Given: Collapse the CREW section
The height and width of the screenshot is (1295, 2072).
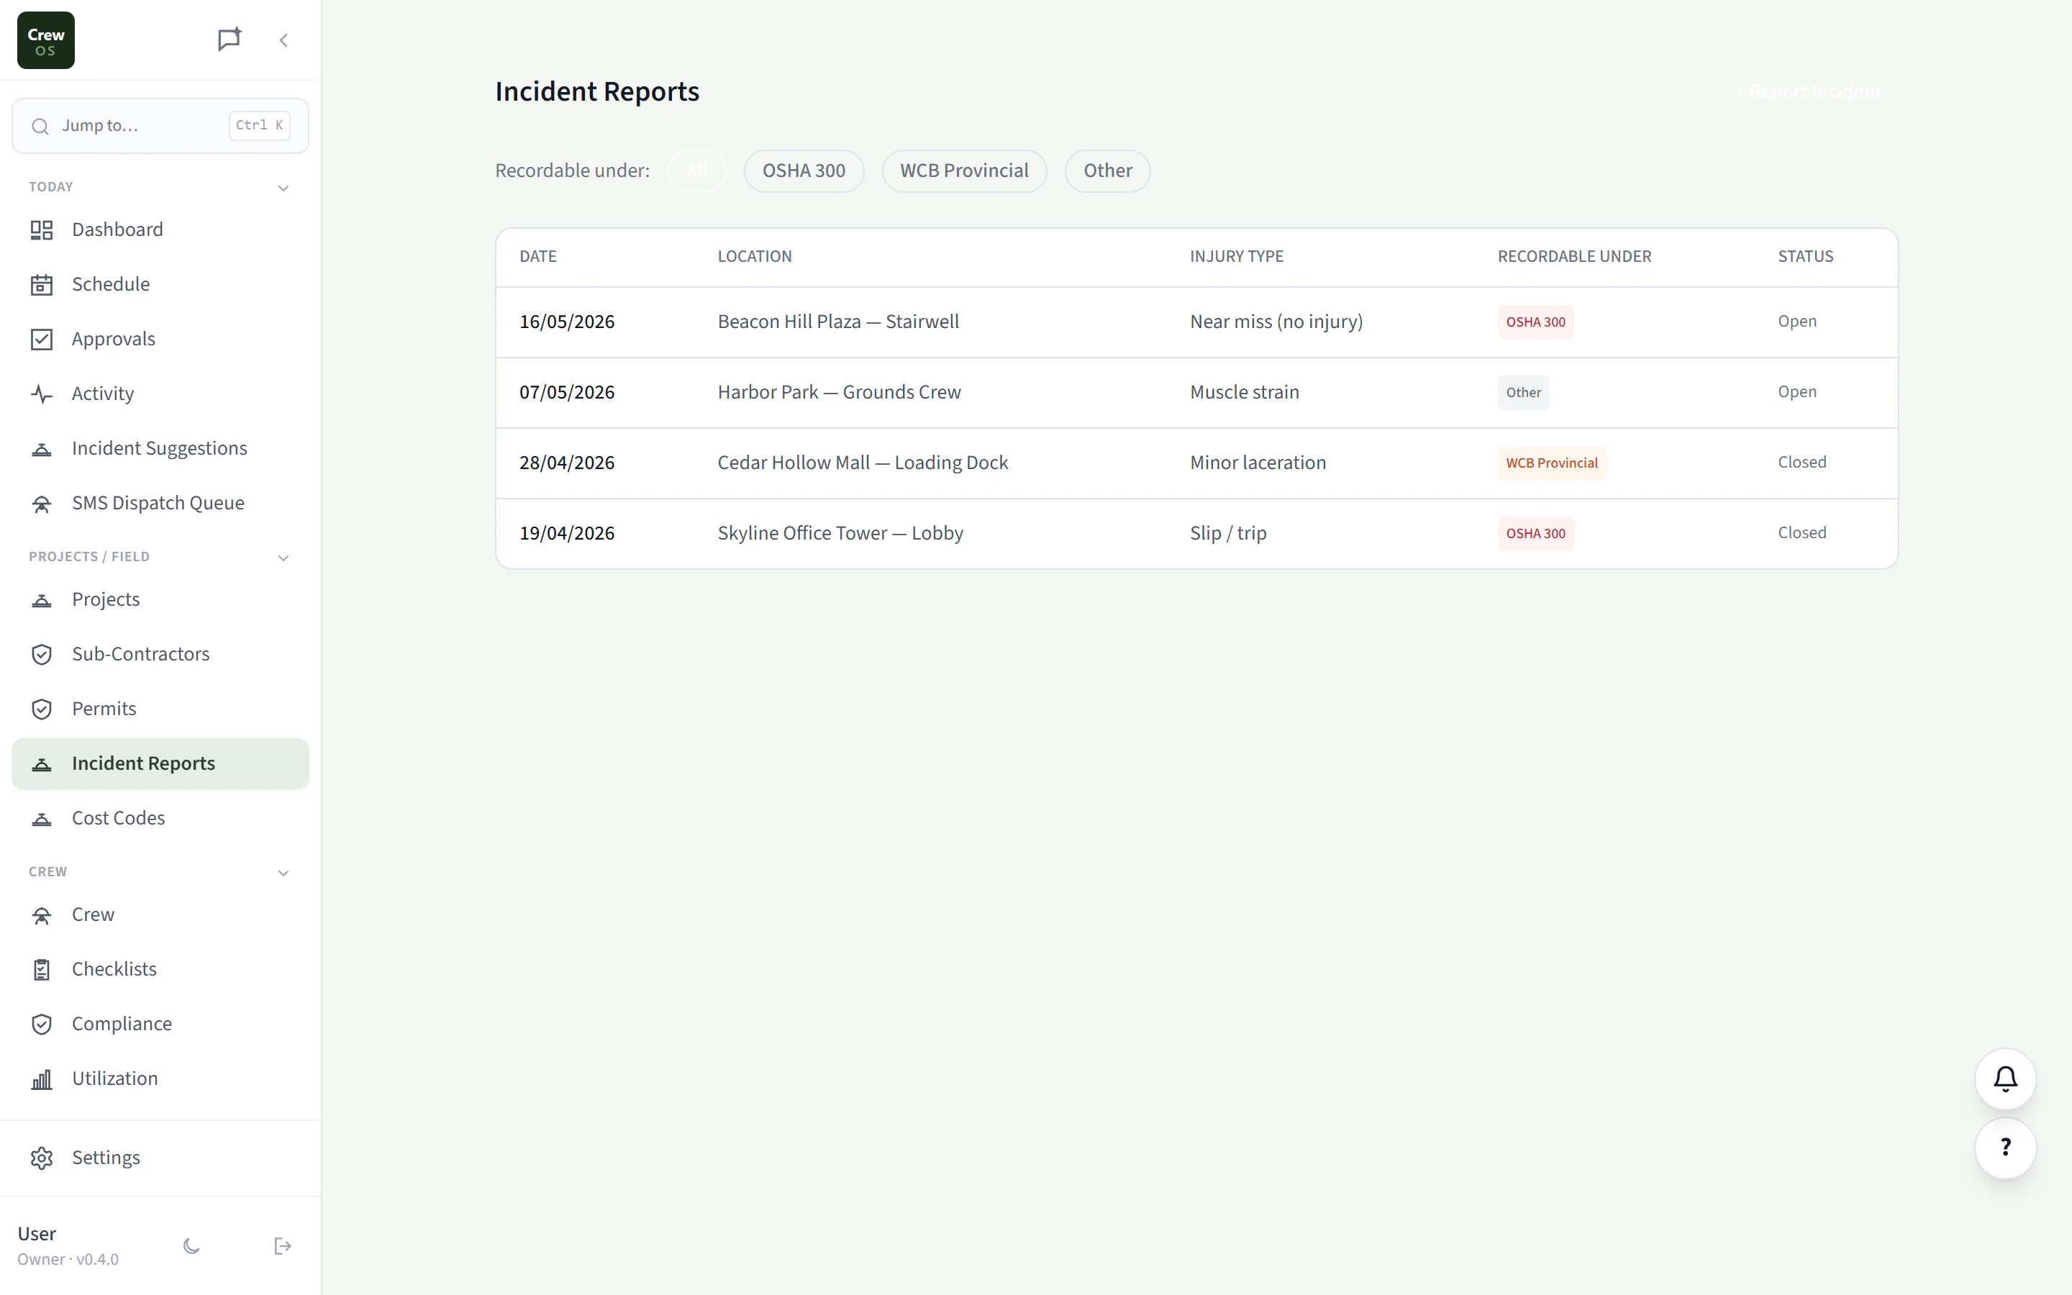Looking at the screenshot, I should click(283, 873).
